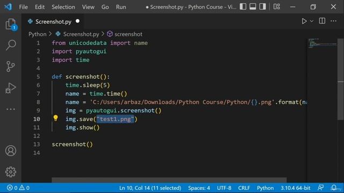Select language mode Python in status bar

tap(265, 188)
